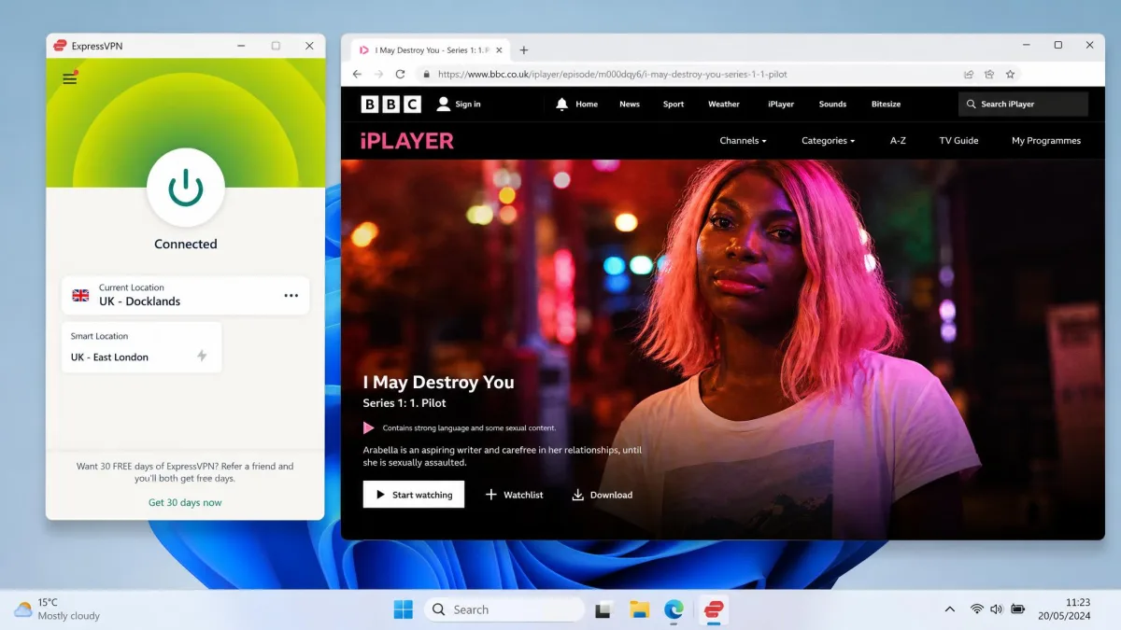This screenshot has height=630, width=1121.
Task: Click the browser back arrow
Action: point(357,74)
